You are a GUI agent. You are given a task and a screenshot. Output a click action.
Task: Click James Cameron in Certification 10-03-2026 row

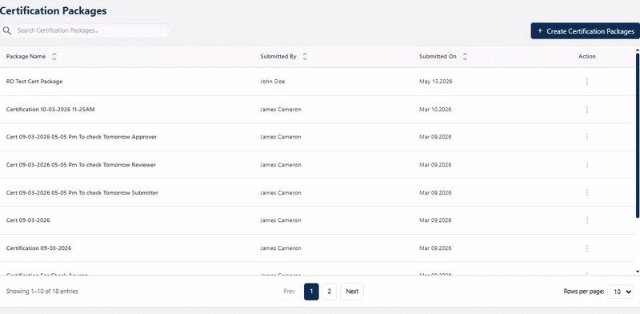[281, 110]
